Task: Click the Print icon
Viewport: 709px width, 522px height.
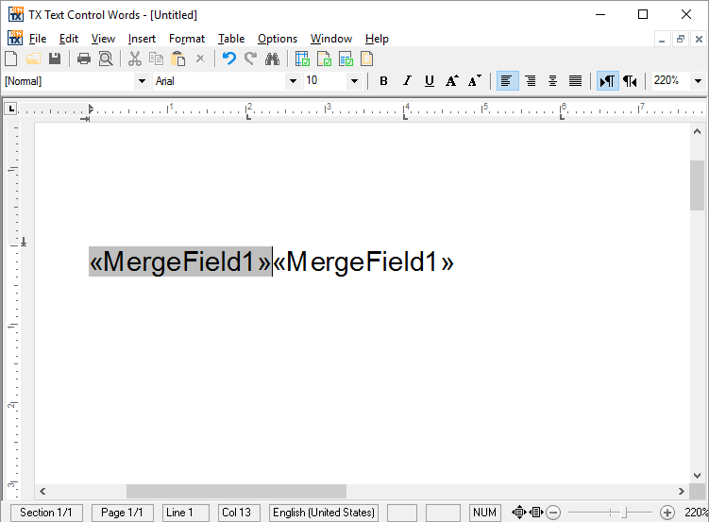Action: [x=84, y=59]
